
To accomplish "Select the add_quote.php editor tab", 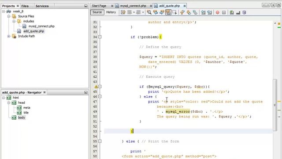I will pos(169,6).
